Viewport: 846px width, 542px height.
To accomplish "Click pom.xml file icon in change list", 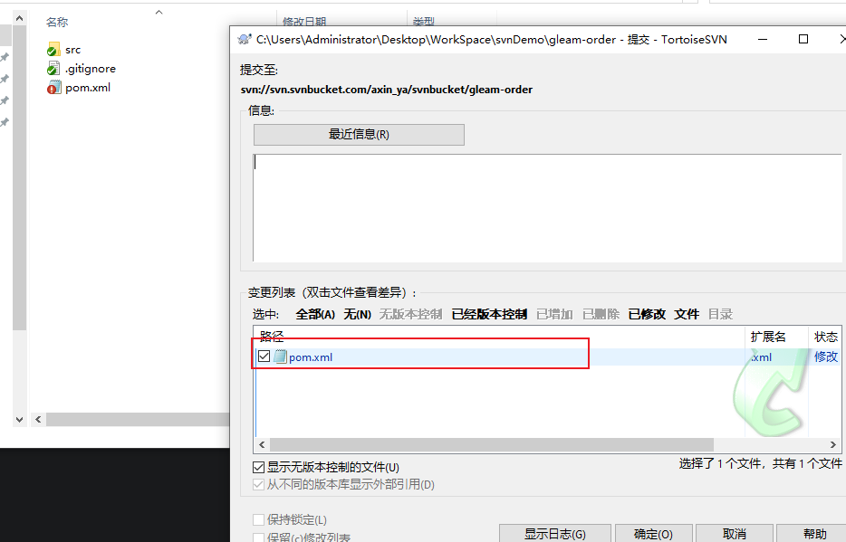I will coord(280,357).
